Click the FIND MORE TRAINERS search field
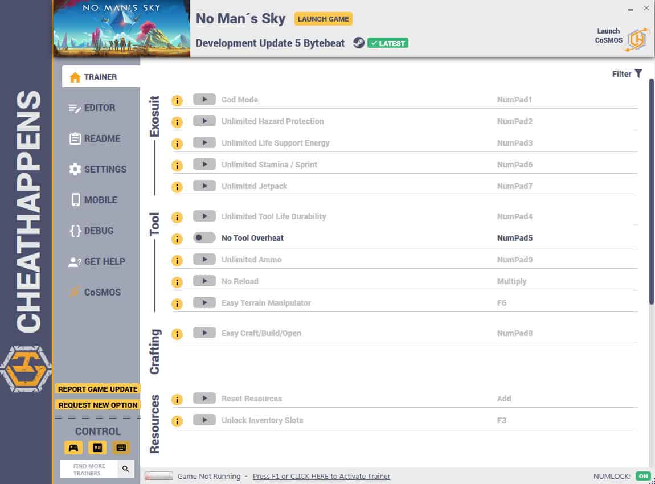The width and height of the screenshot is (655, 484). point(89,469)
